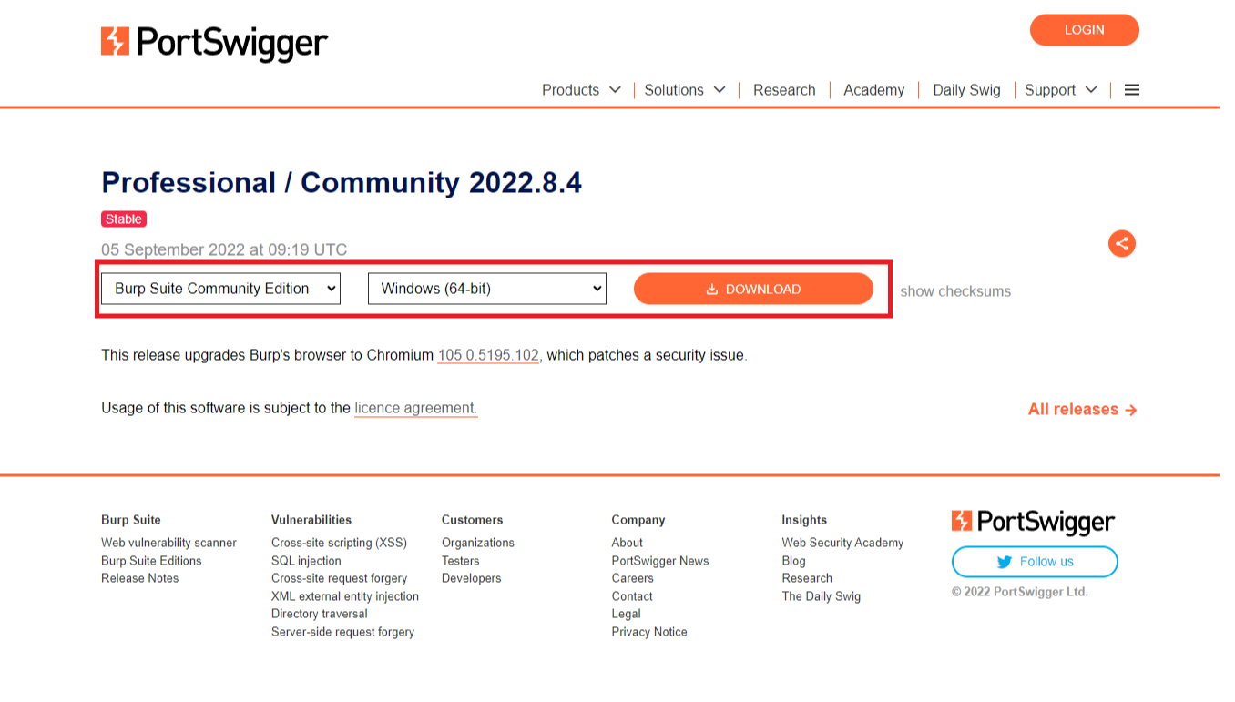The width and height of the screenshot is (1235, 702).
Task: Click the show checksums link
Action: coord(955,291)
